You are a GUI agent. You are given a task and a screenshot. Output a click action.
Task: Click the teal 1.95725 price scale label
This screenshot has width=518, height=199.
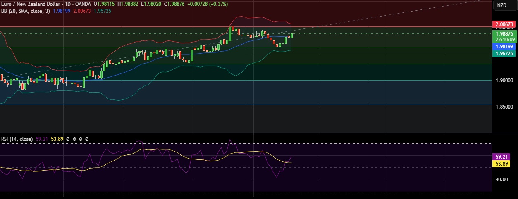[x=504, y=53]
